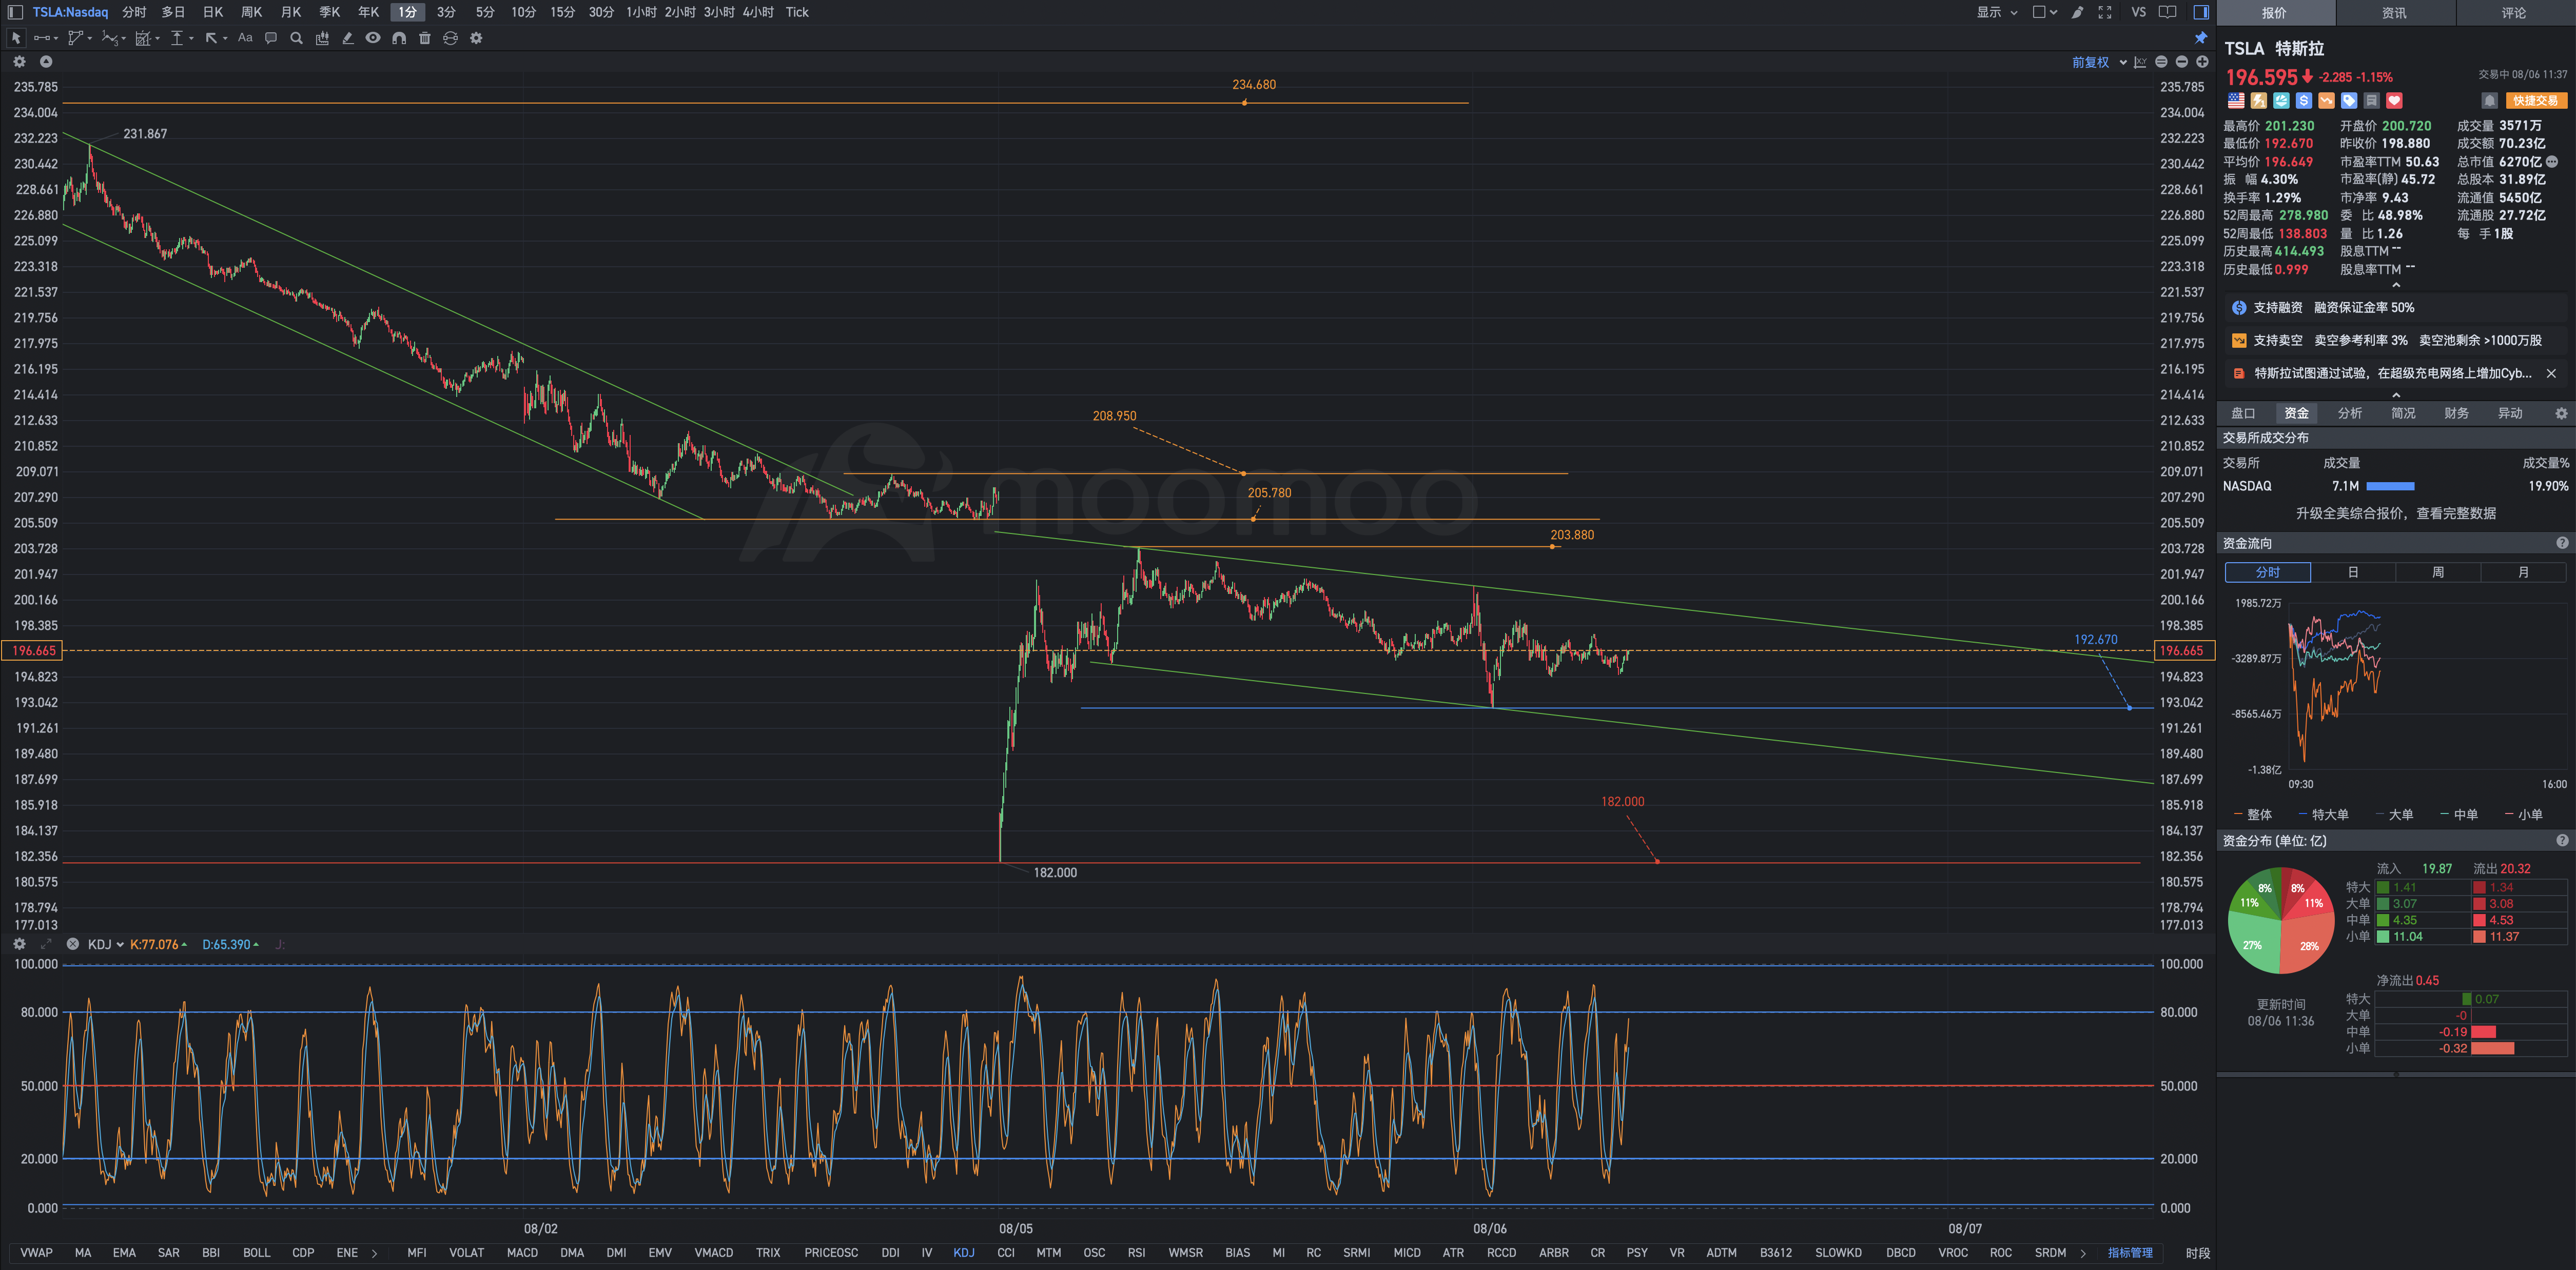This screenshot has height=1270, width=2576.
Task: Switch to 日K daily chart
Action: (213, 12)
